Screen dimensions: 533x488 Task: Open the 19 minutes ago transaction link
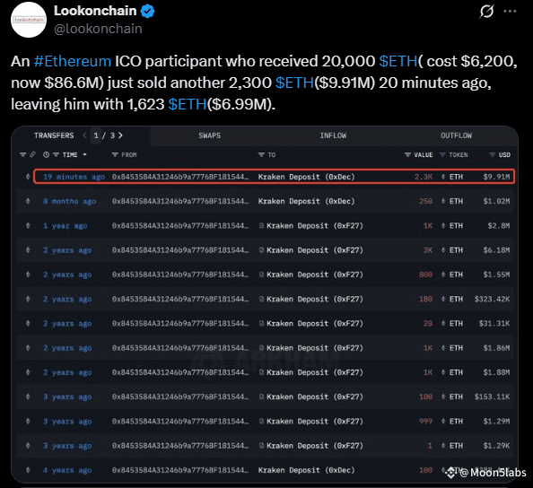pyautogui.click(x=74, y=177)
